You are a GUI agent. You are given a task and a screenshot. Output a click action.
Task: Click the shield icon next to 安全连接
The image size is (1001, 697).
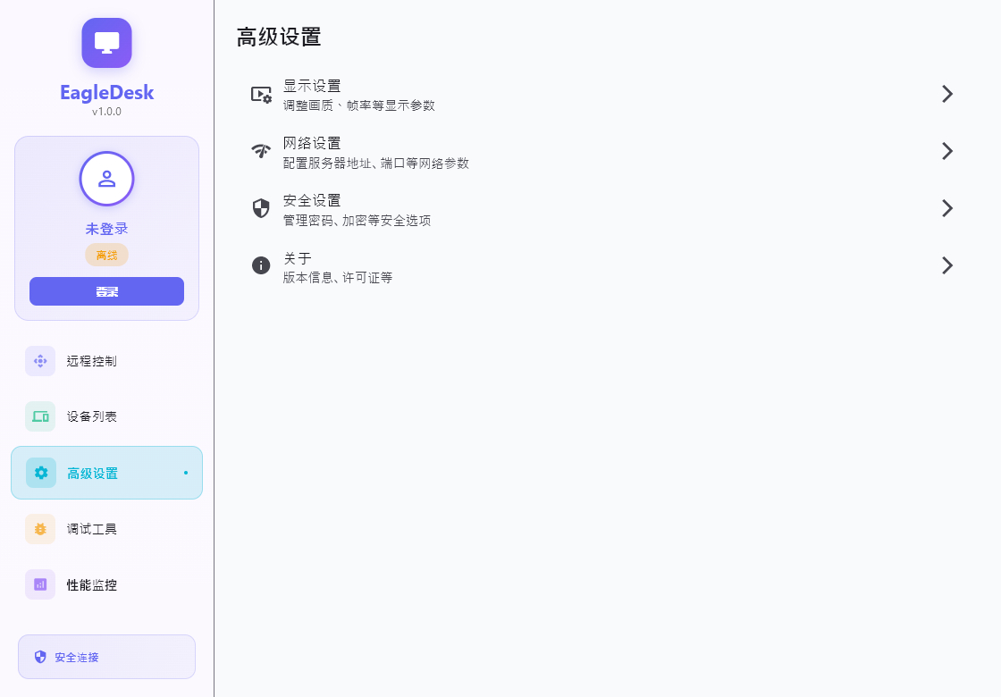[39, 657]
